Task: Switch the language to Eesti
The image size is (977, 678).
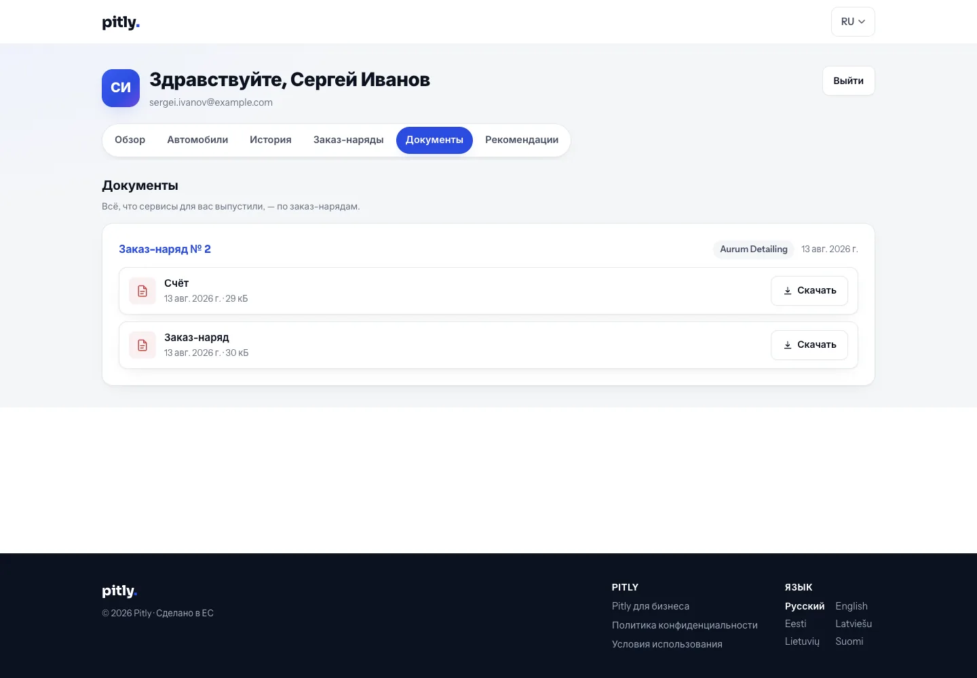Action: click(796, 624)
